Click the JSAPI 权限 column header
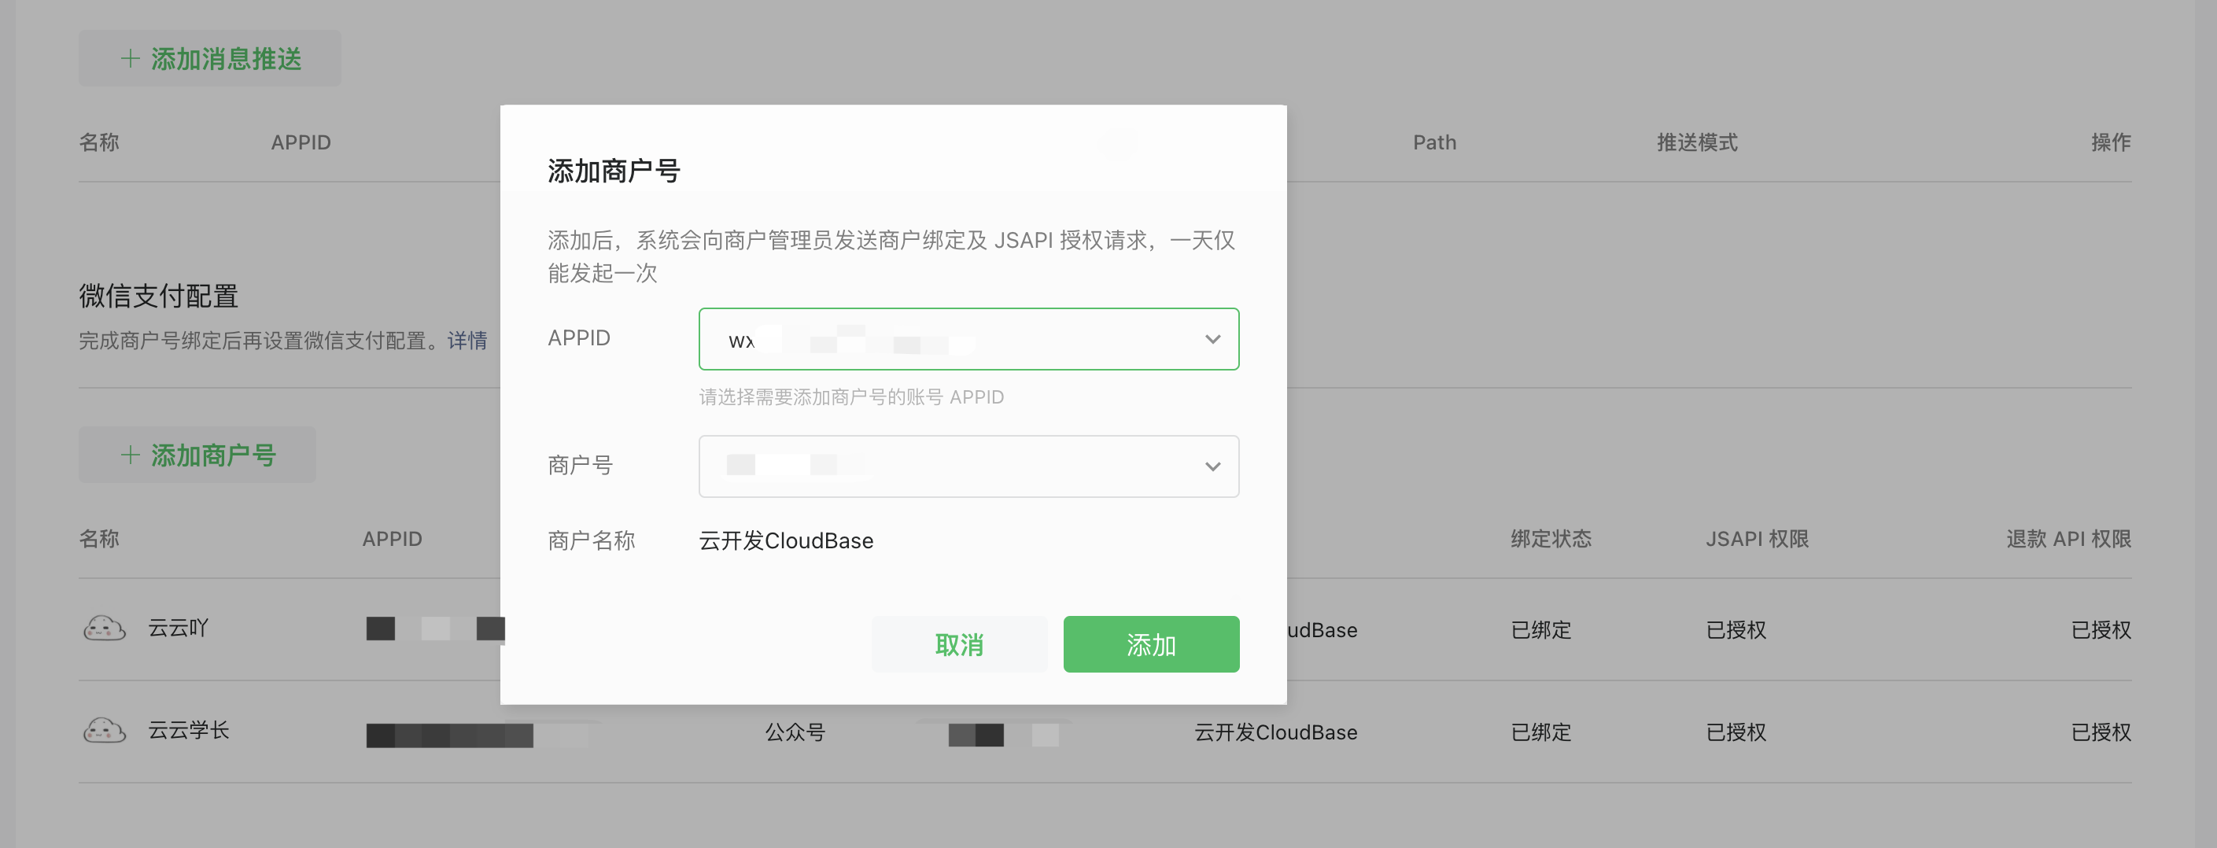This screenshot has width=2217, height=848. [1757, 539]
